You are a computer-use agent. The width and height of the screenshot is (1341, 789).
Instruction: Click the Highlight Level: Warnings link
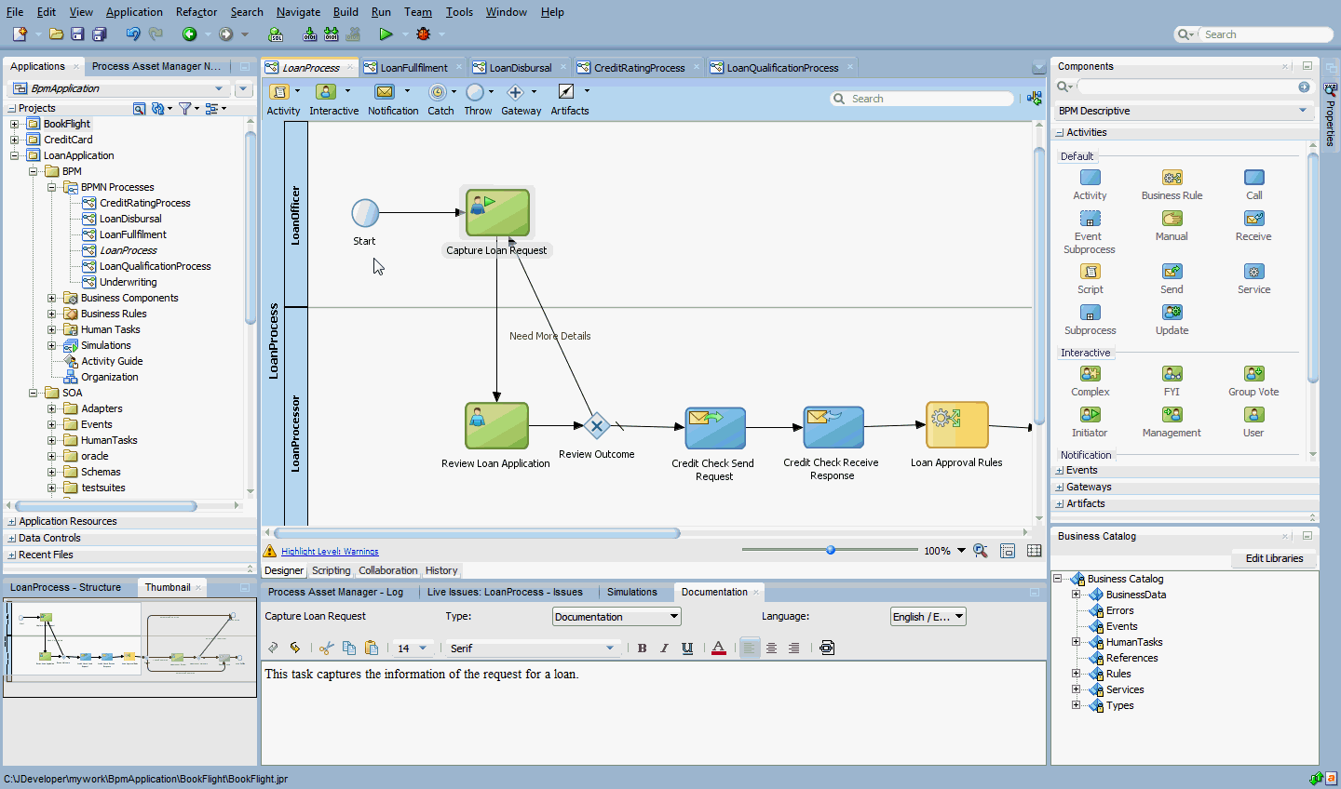click(x=330, y=552)
